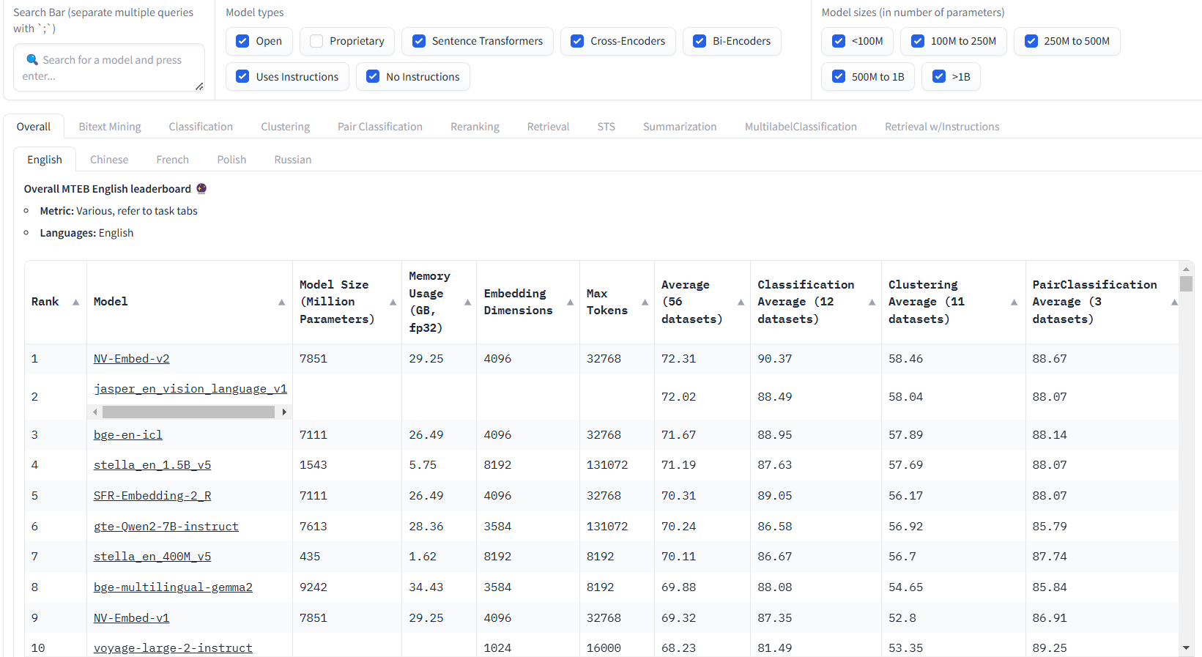Open the MultilabelClassification tab

(801, 127)
